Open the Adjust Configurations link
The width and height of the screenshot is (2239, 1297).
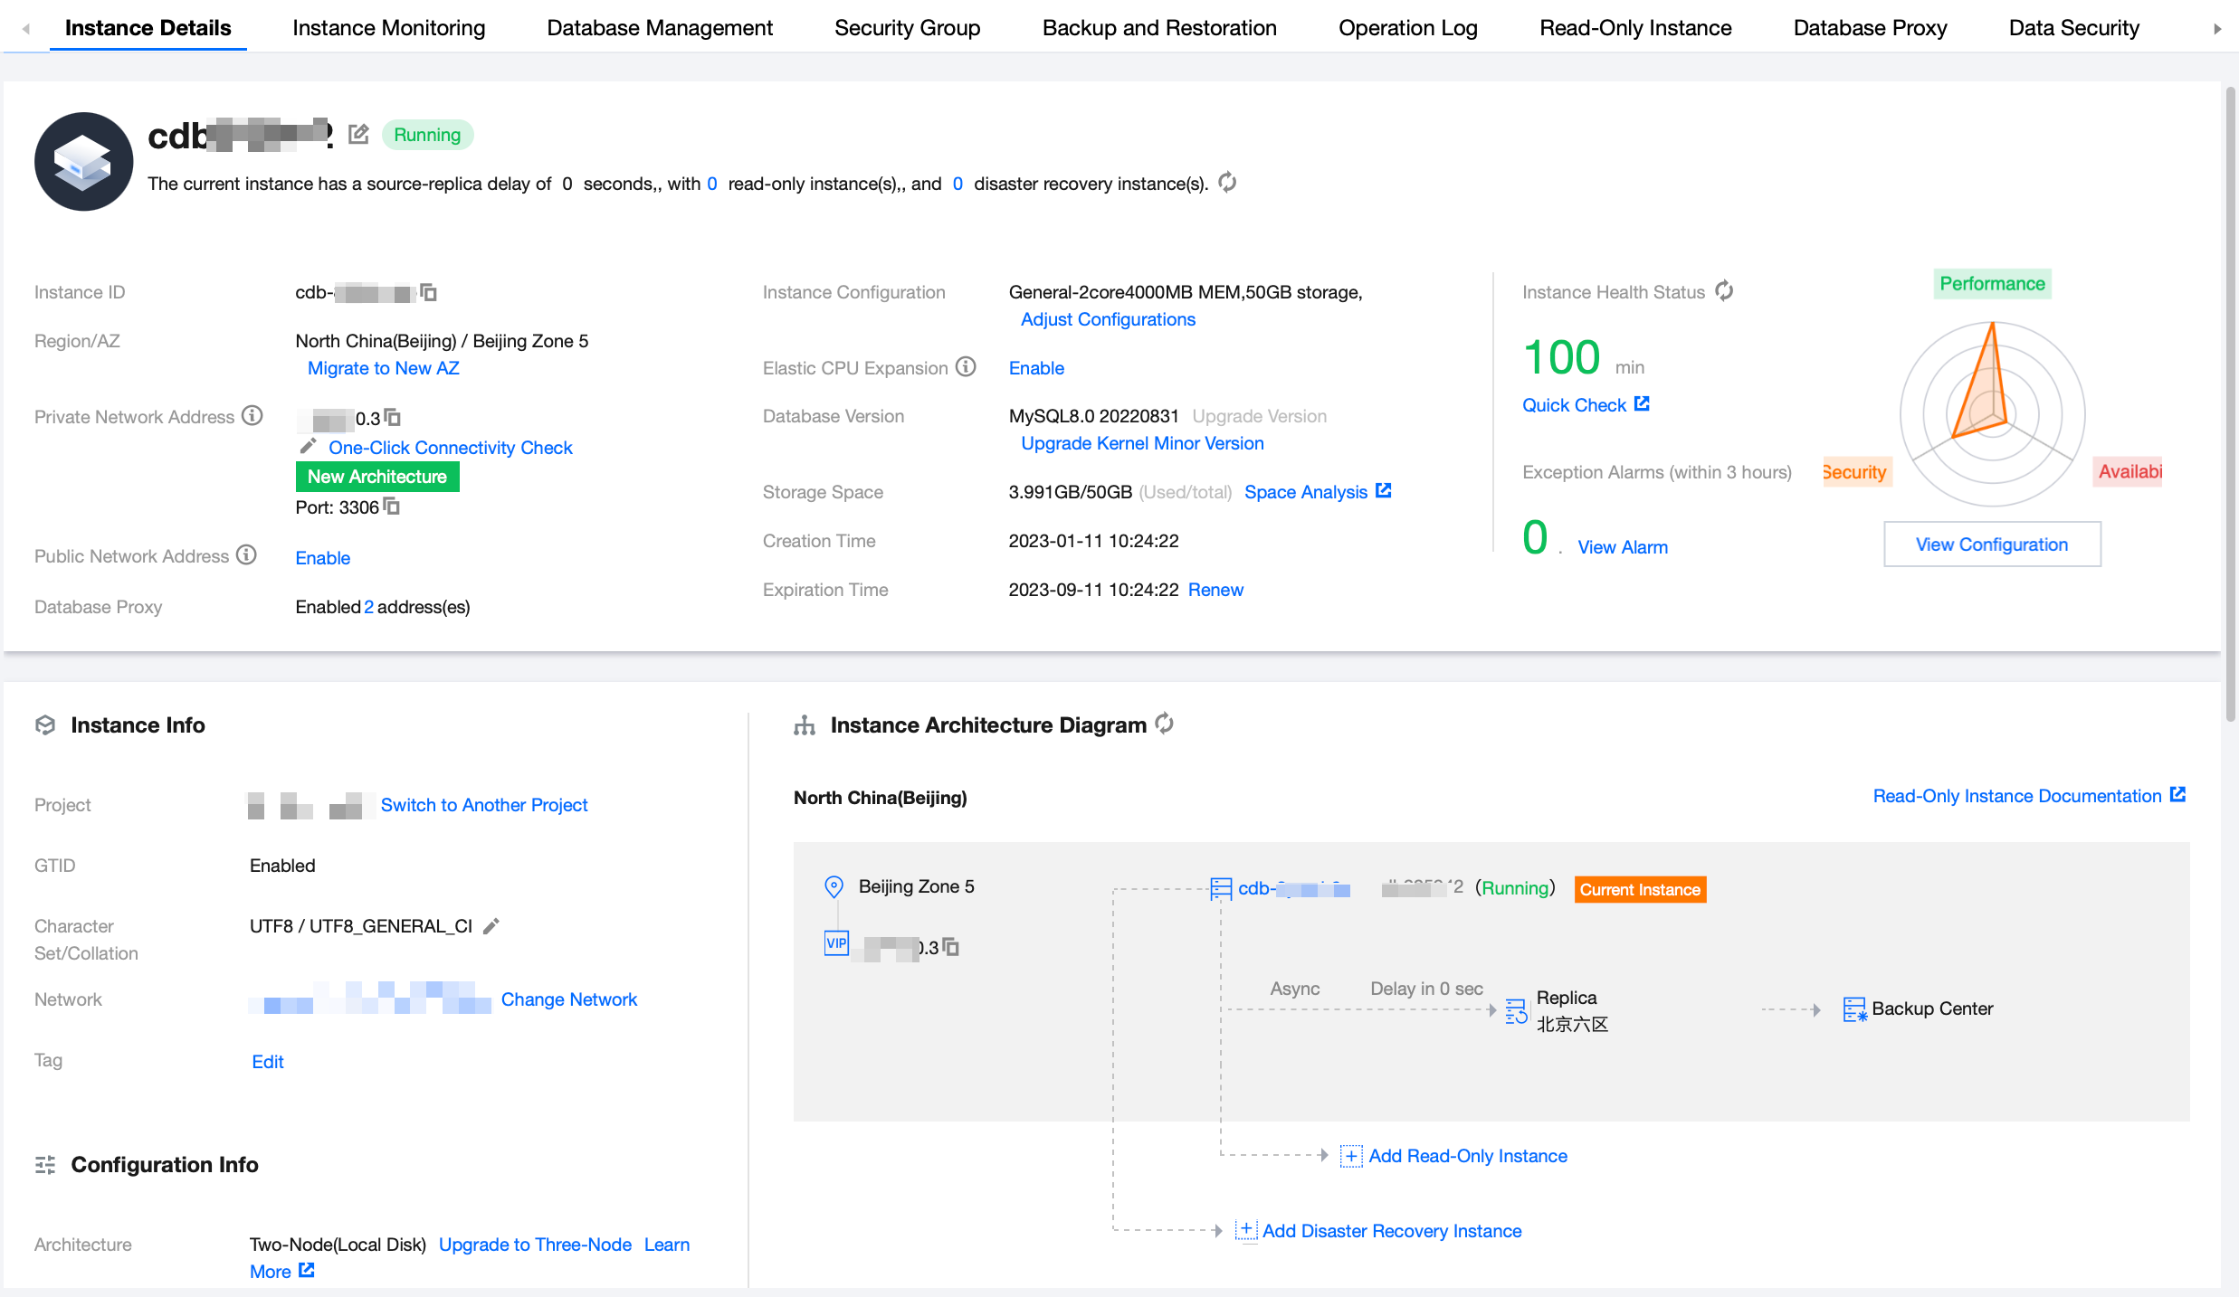point(1108,319)
